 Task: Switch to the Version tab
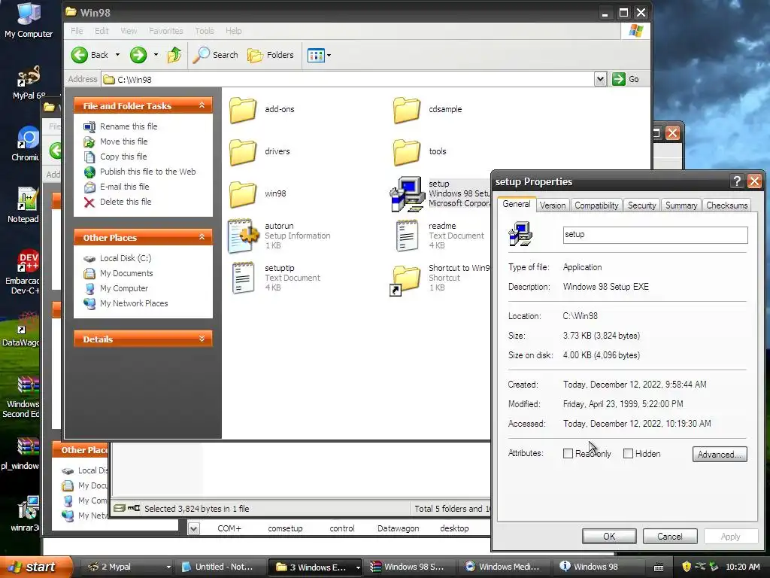click(x=553, y=205)
